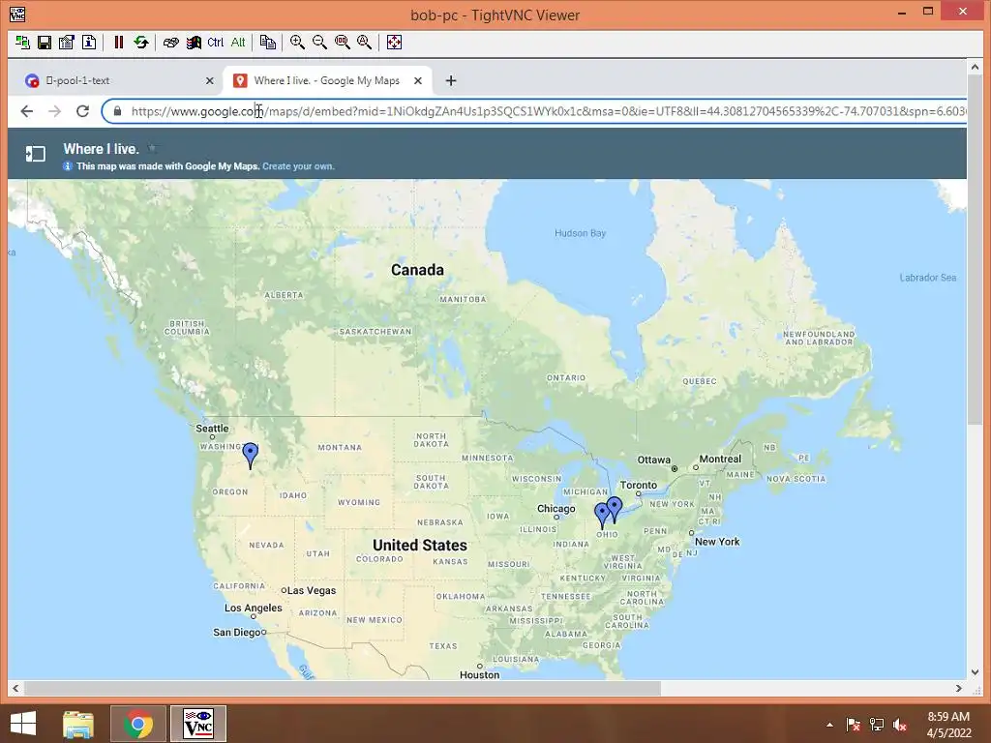Click the Seattle city label on map
Screen dimensions: 991x743
click(x=212, y=429)
